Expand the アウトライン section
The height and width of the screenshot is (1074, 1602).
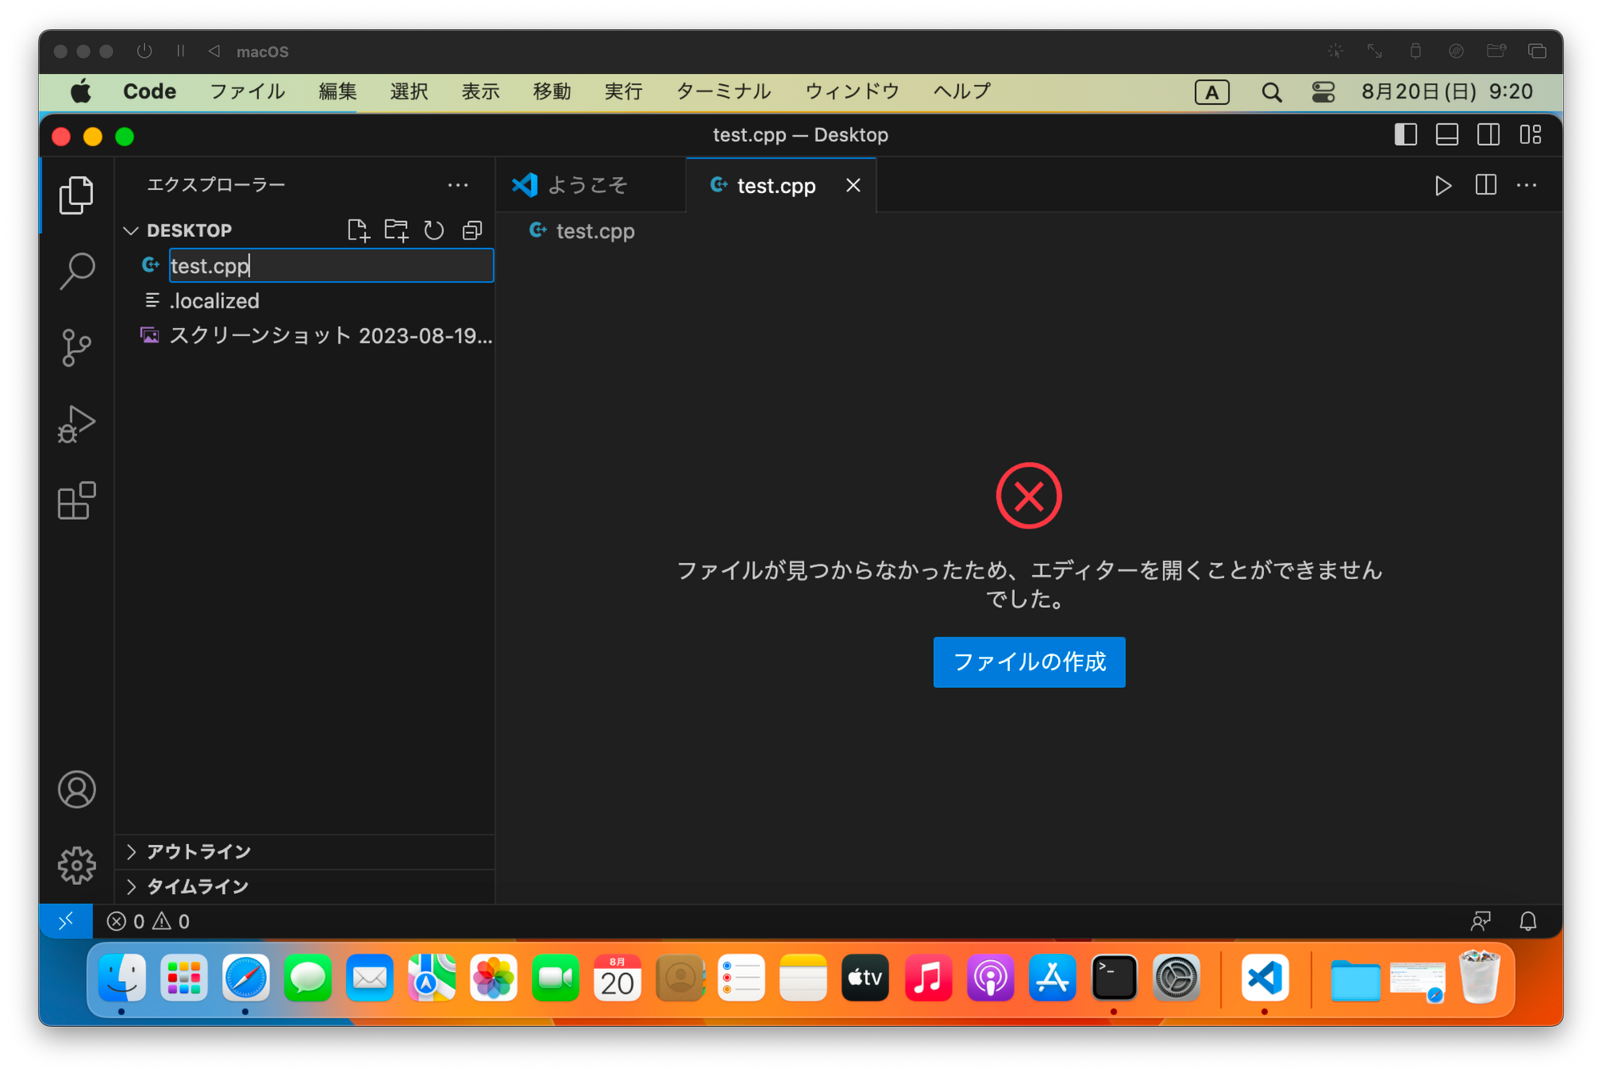[198, 851]
